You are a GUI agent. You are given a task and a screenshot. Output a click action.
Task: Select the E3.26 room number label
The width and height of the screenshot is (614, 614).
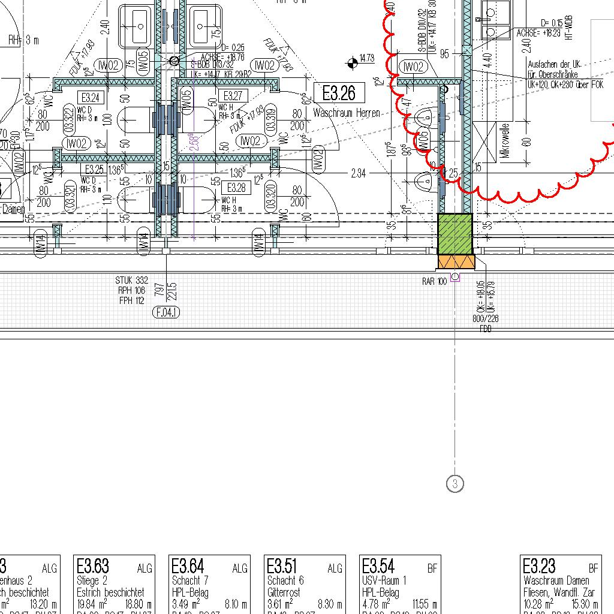click(339, 93)
